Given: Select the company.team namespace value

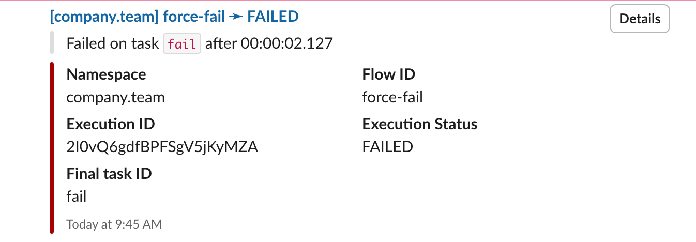Looking at the screenshot, I should [x=115, y=97].
